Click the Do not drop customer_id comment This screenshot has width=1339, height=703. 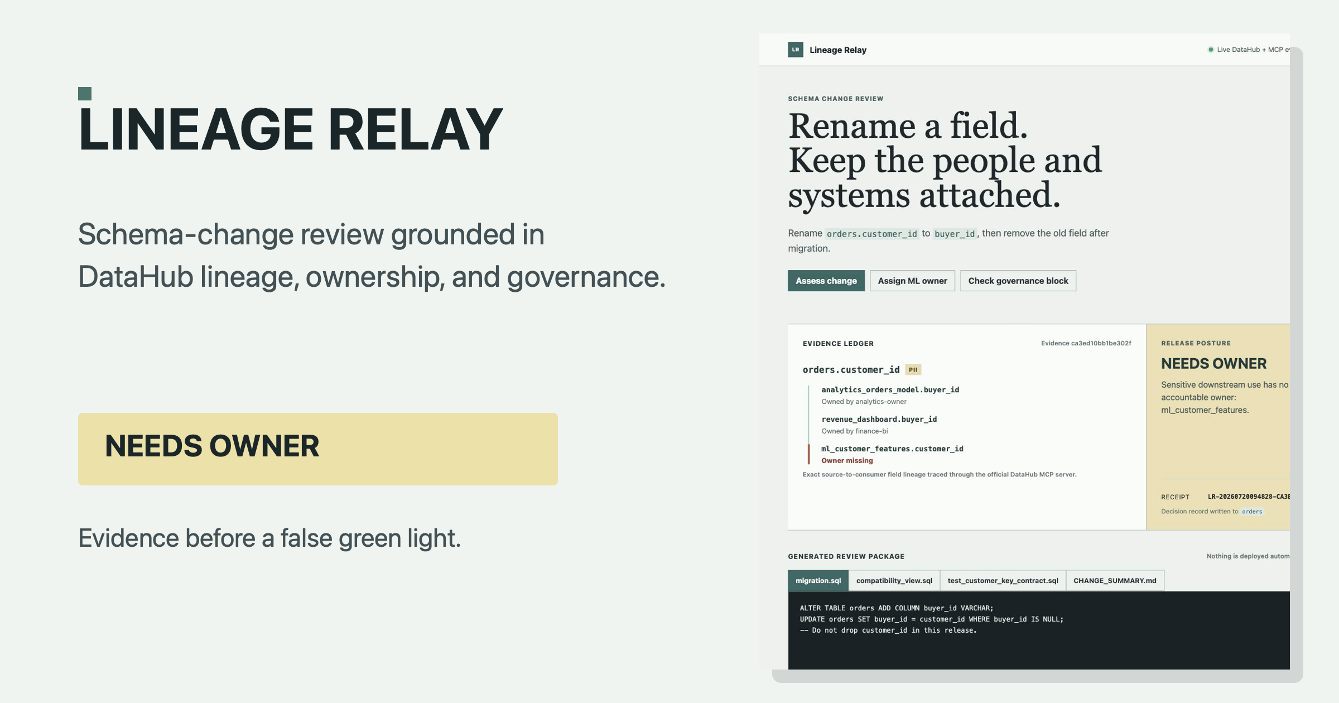(x=888, y=630)
